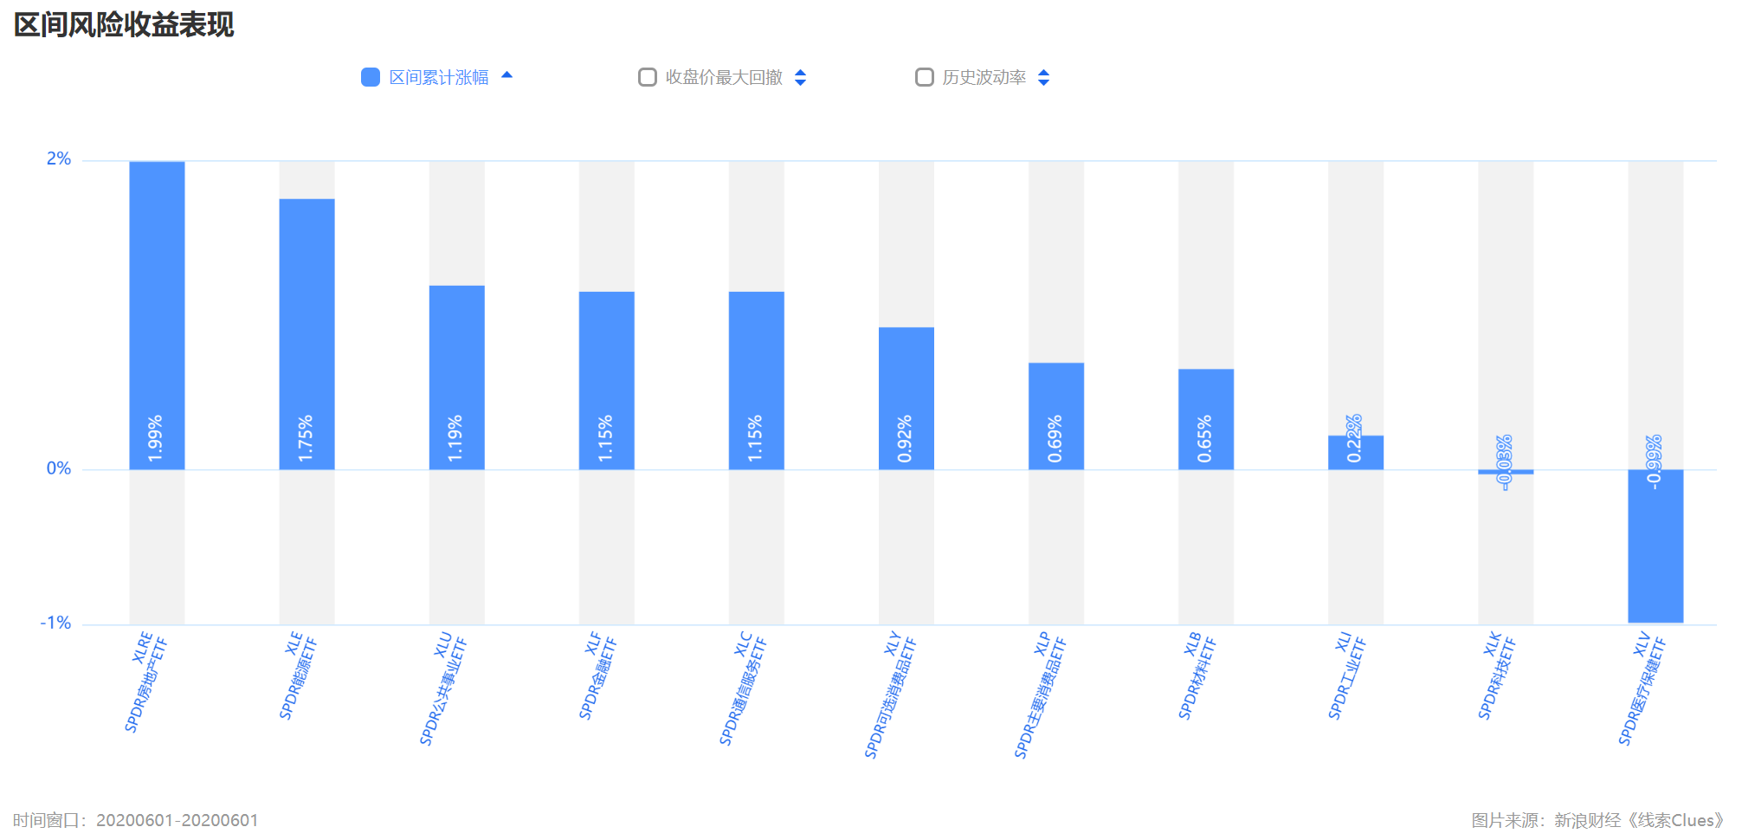The image size is (1742, 840).
Task: Click sort arrows next to 历史波动率
Action: point(1044,78)
